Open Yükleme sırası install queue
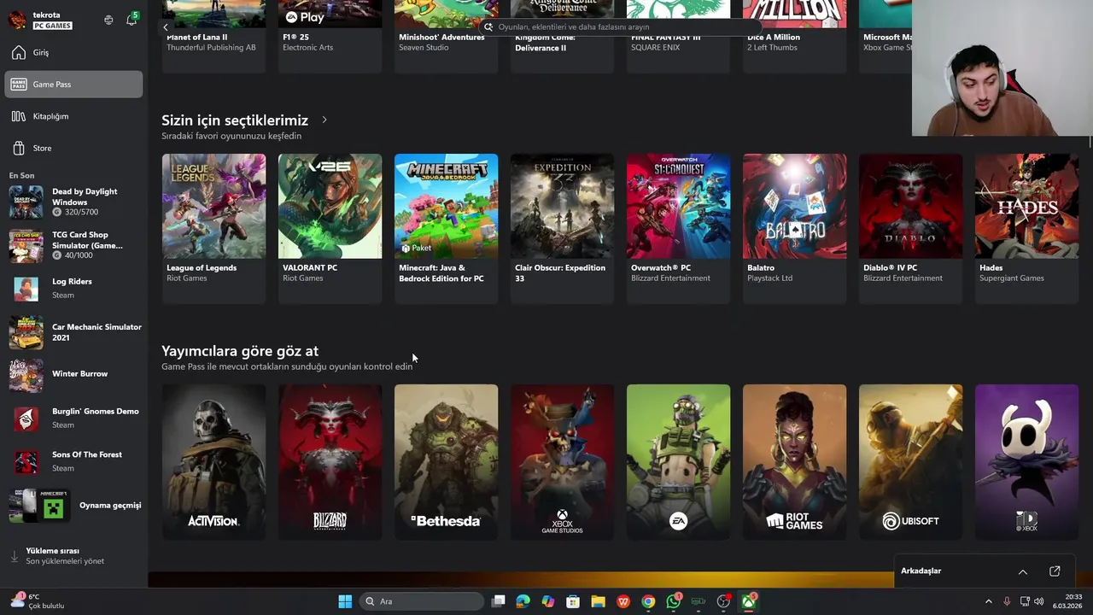Screen dimensions: 1093x615 pos(73,556)
